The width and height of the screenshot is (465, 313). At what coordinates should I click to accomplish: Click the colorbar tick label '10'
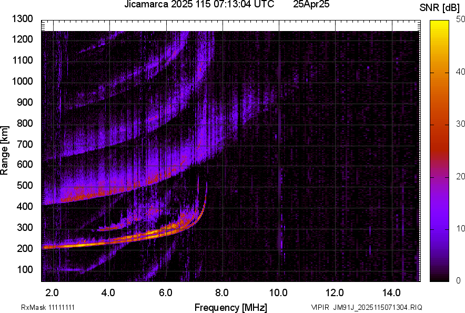(460, 229)
